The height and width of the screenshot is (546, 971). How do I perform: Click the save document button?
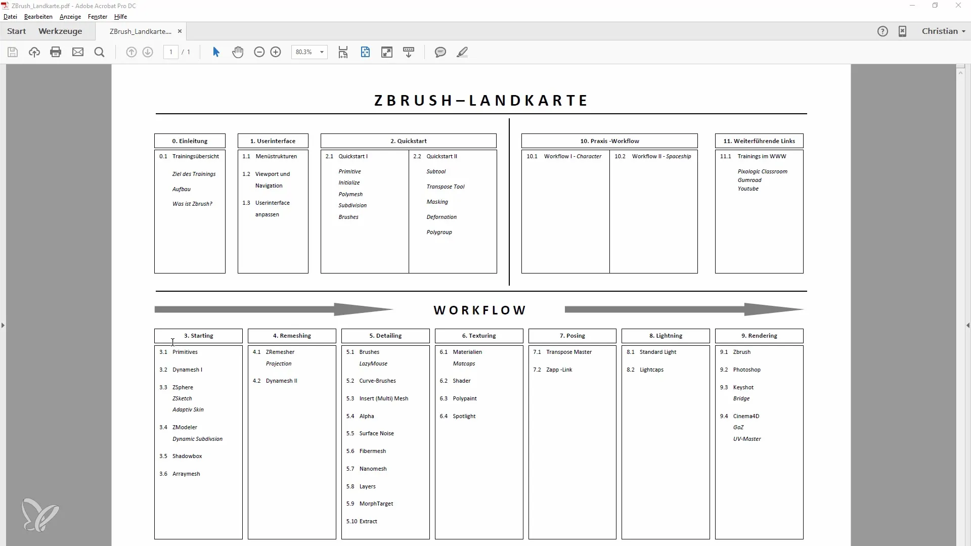[13, 52]
